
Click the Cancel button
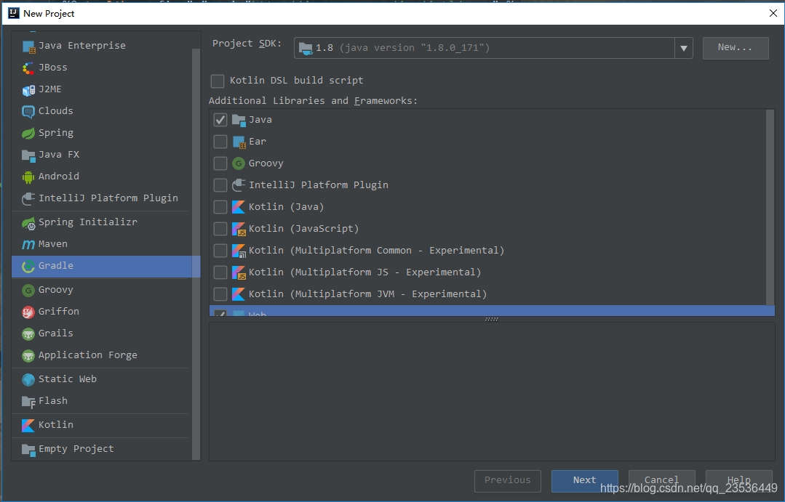coord(661,480)
